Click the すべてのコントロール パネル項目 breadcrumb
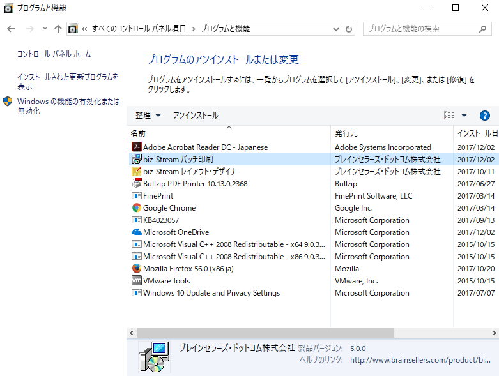 (139, 29)
